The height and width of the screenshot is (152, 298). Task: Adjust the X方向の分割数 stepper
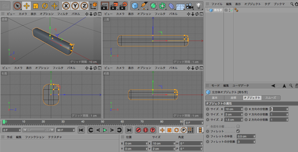click(x=287, y=109)
